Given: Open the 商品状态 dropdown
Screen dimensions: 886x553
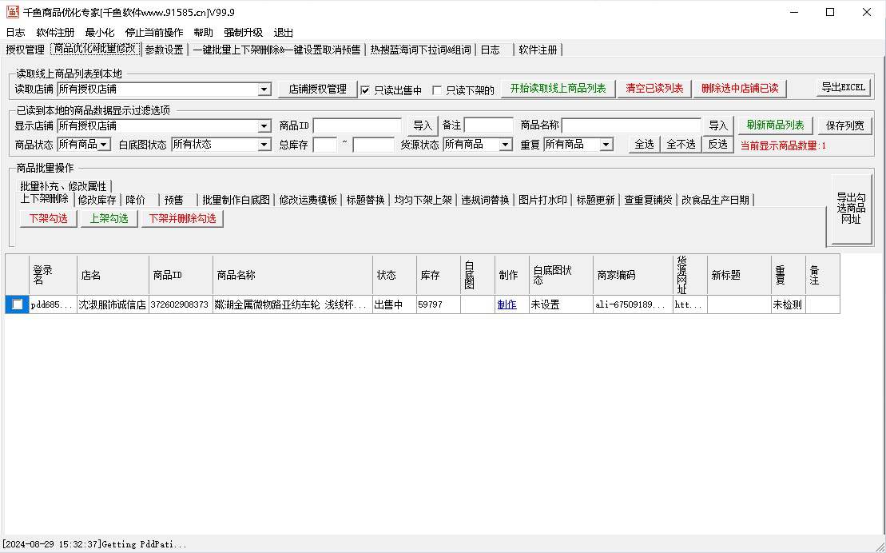Looking at the screenshot, I should click(x=104, y=145).
